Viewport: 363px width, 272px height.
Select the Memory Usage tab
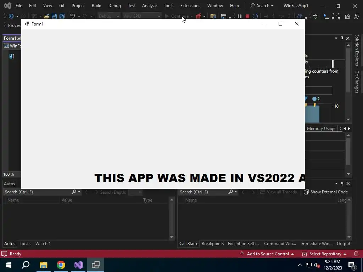tap(321, 129)
